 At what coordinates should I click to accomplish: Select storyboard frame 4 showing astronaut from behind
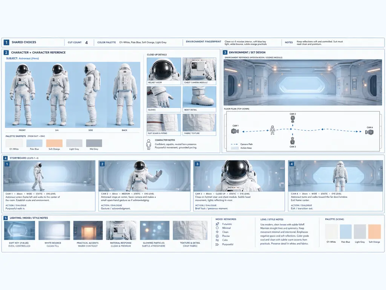tap(335, 176)
